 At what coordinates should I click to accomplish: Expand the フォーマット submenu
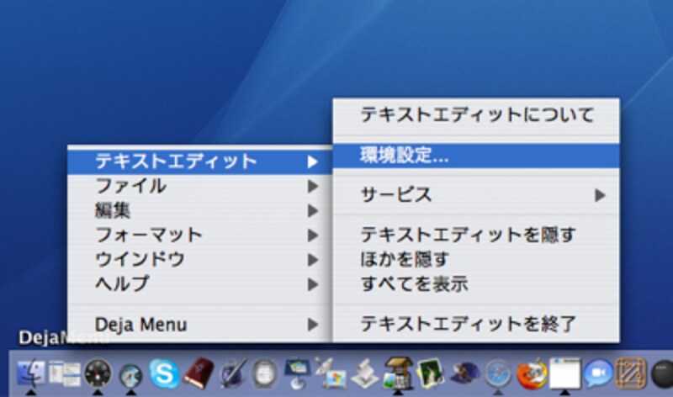click(199, 236)
